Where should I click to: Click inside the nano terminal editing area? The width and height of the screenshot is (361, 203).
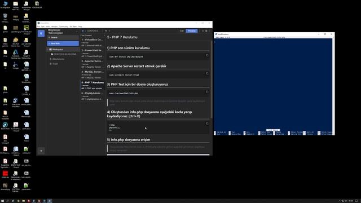(273, 84)
